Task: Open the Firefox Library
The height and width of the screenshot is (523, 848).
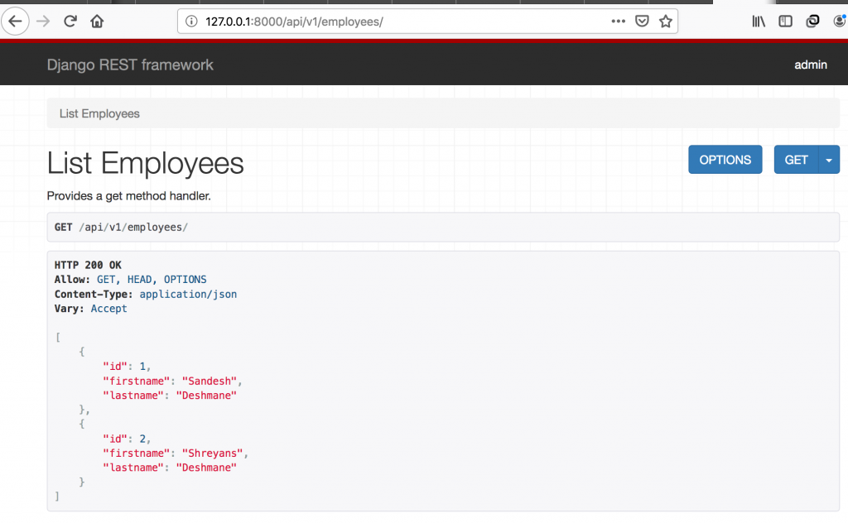Action: tap(758, 21)
